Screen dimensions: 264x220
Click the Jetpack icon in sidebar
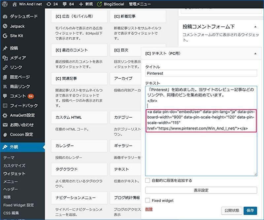[5, 26]
